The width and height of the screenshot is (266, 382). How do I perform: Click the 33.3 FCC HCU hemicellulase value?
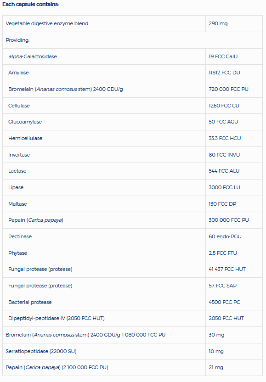tap(225, 138)
